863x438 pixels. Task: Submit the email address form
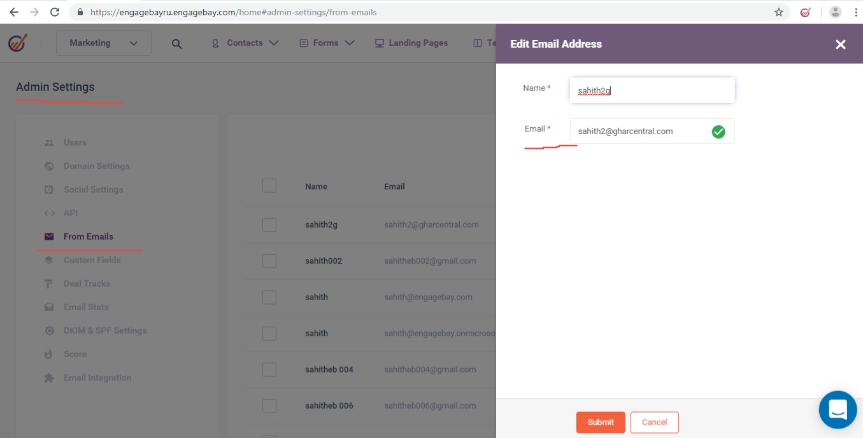coord(601,422)
